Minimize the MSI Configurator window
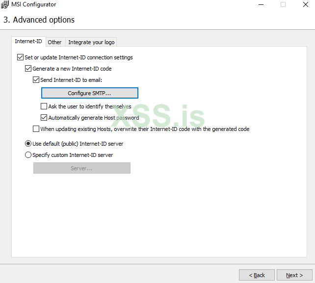This screenshot has height=283, width=315. [261, 4]
